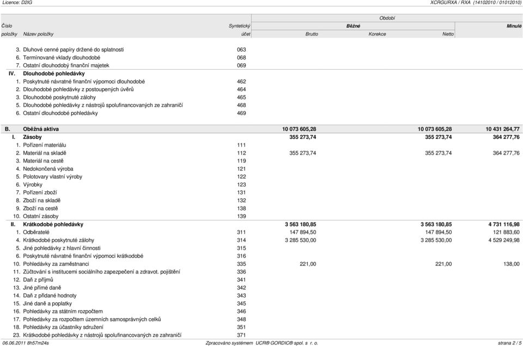523x346 pixels.
Task: Click the 'Název položky' header label
Action: point(38,34)
